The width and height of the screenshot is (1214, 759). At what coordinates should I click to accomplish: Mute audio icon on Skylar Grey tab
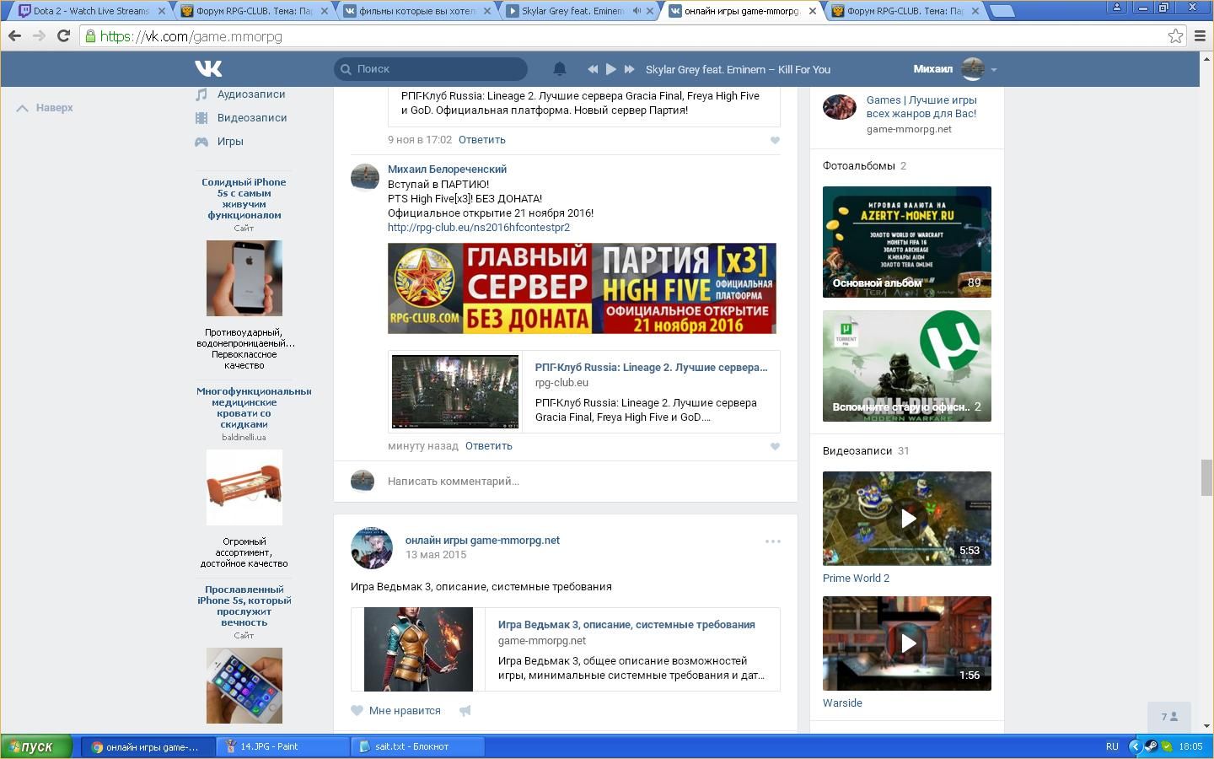pos(637,11)
